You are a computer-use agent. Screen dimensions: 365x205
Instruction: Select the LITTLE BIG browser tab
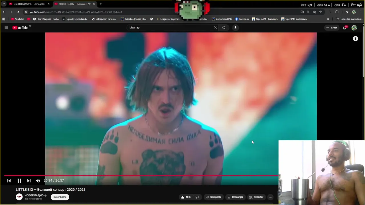[x=72, y=4]
